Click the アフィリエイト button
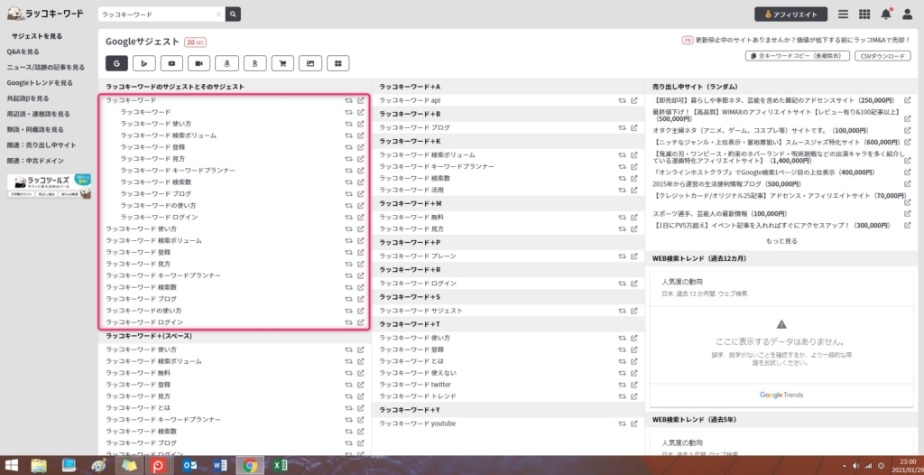 click(x=790, y=14)
